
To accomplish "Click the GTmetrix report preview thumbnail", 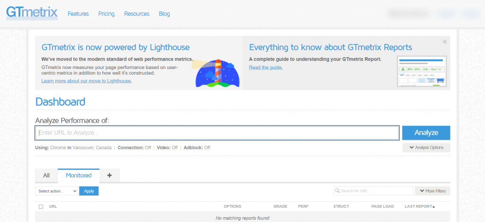I will 422,71.
